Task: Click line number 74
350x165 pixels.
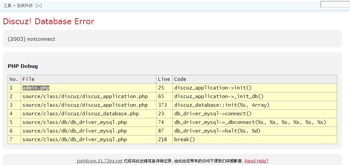Action: pyautogui.click(x=161, y=122)
